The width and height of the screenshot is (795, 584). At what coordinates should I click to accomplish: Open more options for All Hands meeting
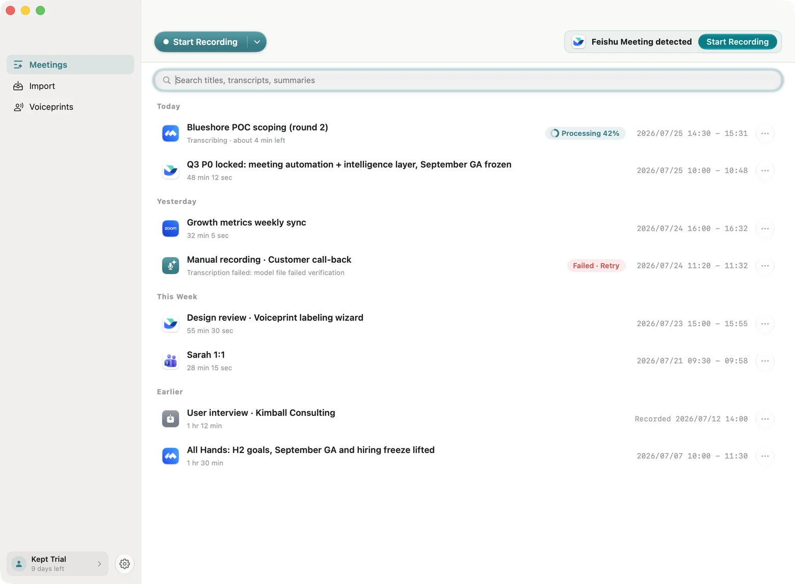[765, 456]
